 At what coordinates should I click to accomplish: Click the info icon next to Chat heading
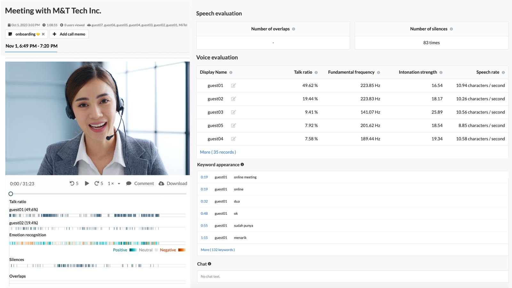[x=210, y=264]
